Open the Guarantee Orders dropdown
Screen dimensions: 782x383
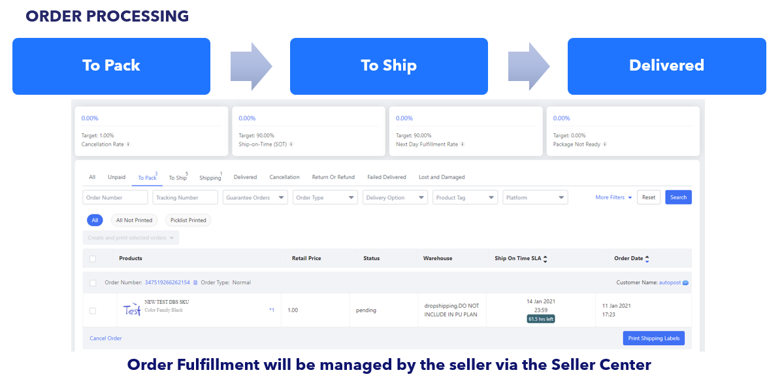[x=255, y=197]
